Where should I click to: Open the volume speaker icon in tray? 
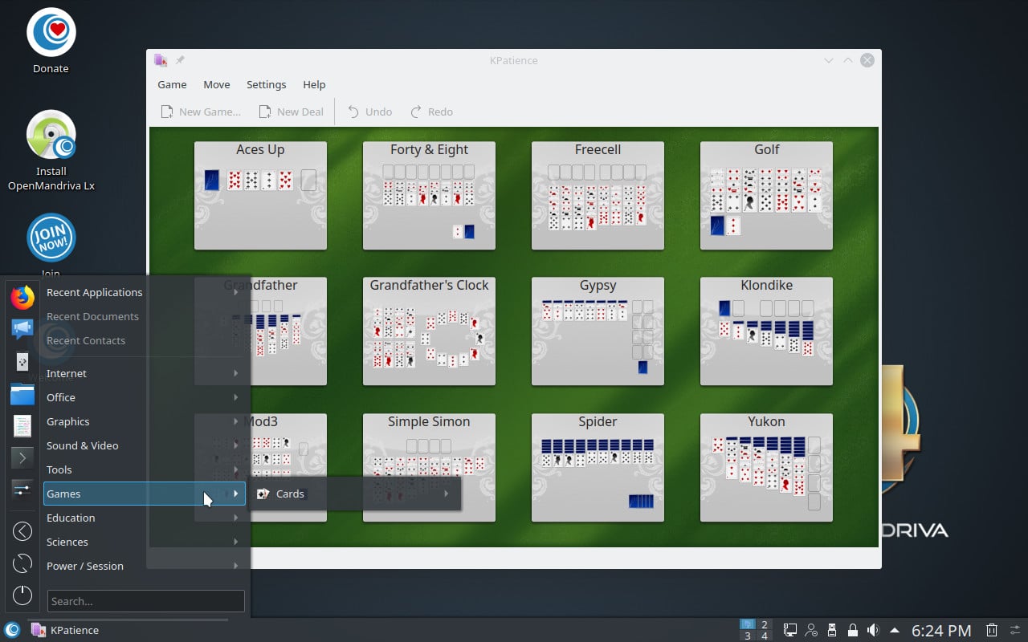click(873, 630)
